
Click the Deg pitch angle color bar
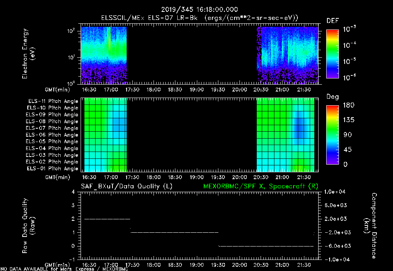pos(332,135)
